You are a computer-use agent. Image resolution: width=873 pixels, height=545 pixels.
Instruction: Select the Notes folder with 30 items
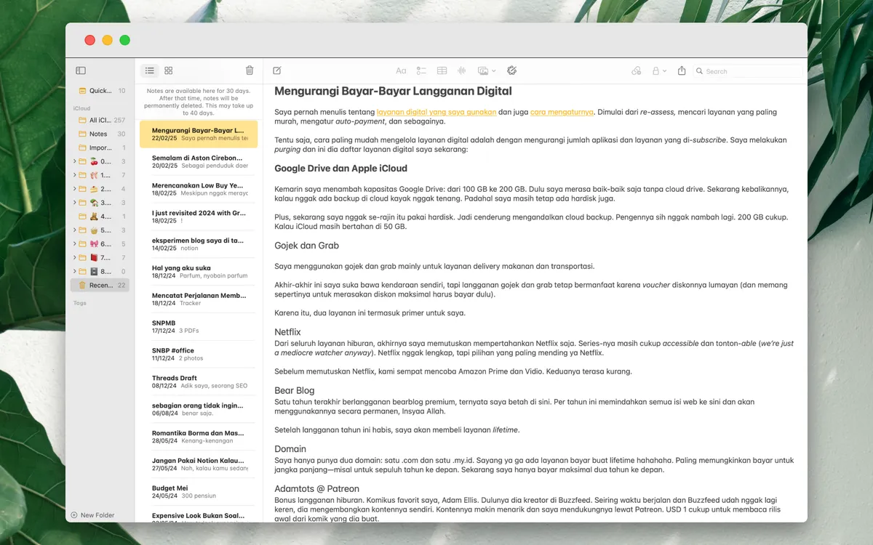(x=101, y=134)
